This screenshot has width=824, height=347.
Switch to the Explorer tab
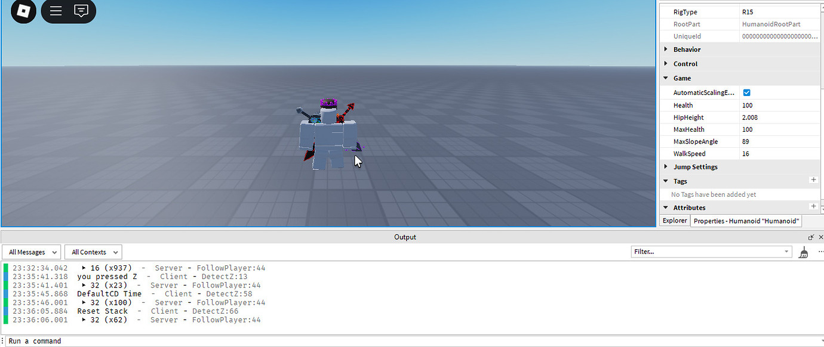[x=674, y=221]
